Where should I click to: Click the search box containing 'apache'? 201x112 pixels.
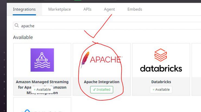(107, 26)
